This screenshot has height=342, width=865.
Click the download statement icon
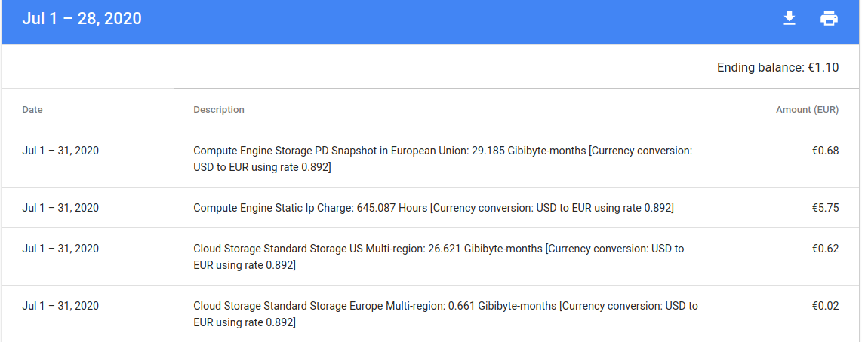click(790, 19)
